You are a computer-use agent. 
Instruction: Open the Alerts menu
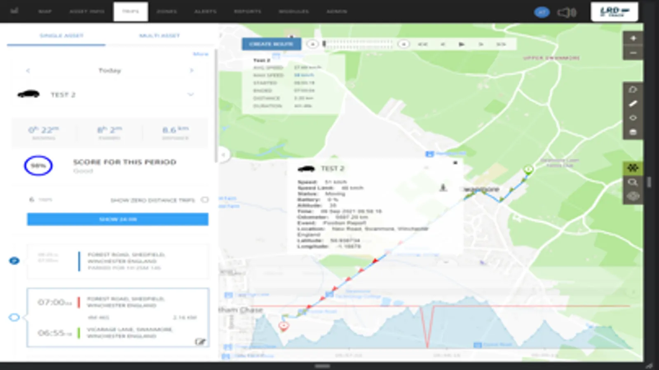[206, 12]
